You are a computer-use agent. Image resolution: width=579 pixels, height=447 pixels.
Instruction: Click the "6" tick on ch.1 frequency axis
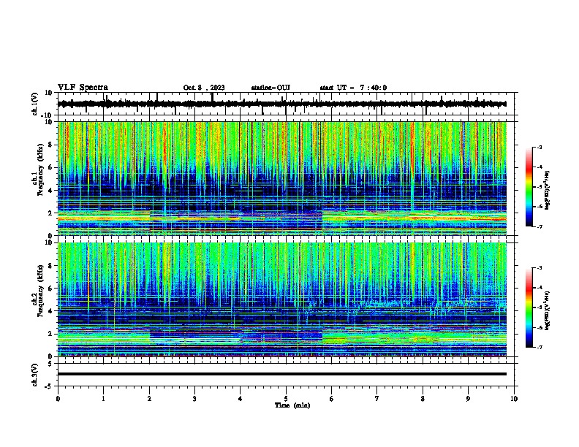click(x=50, y=167)
